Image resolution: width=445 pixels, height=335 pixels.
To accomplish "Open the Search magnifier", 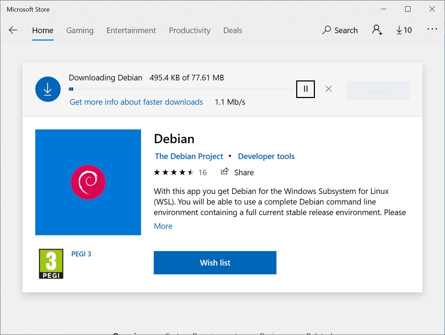I will point(340,30).
